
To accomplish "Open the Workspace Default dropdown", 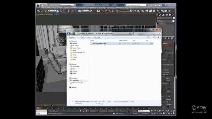I will click(x=68, y=5).
